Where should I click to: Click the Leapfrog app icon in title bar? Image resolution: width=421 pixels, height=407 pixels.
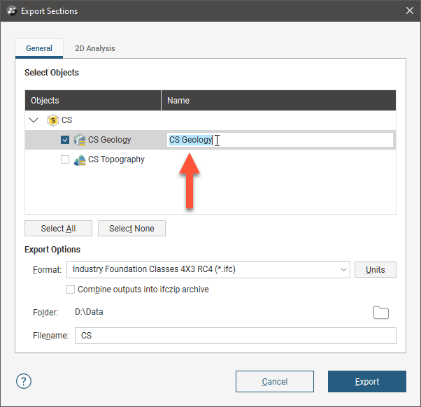point(10,10)
